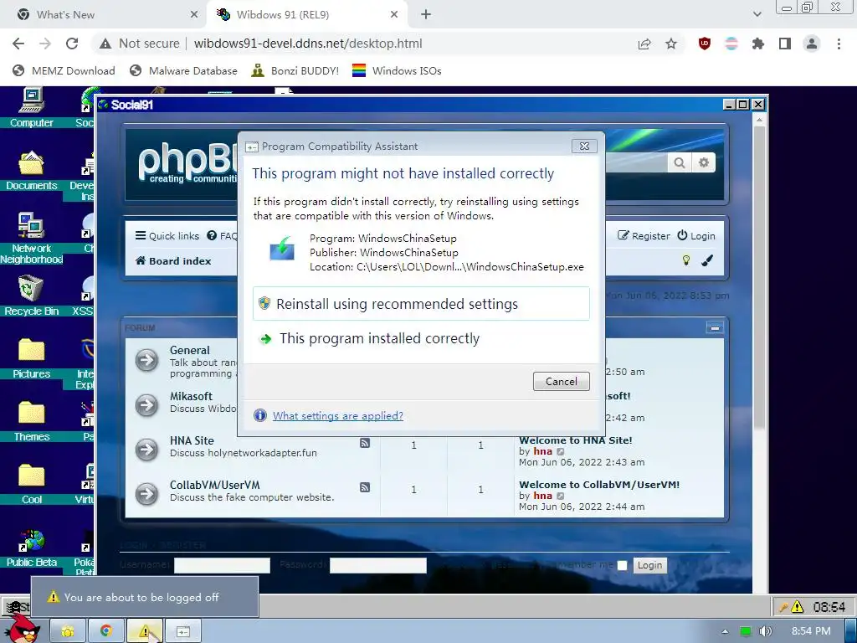The height and width of the screenshot is (643, 857).
Task: Click phpBB search magnifier button
Action: coord(680,162)
